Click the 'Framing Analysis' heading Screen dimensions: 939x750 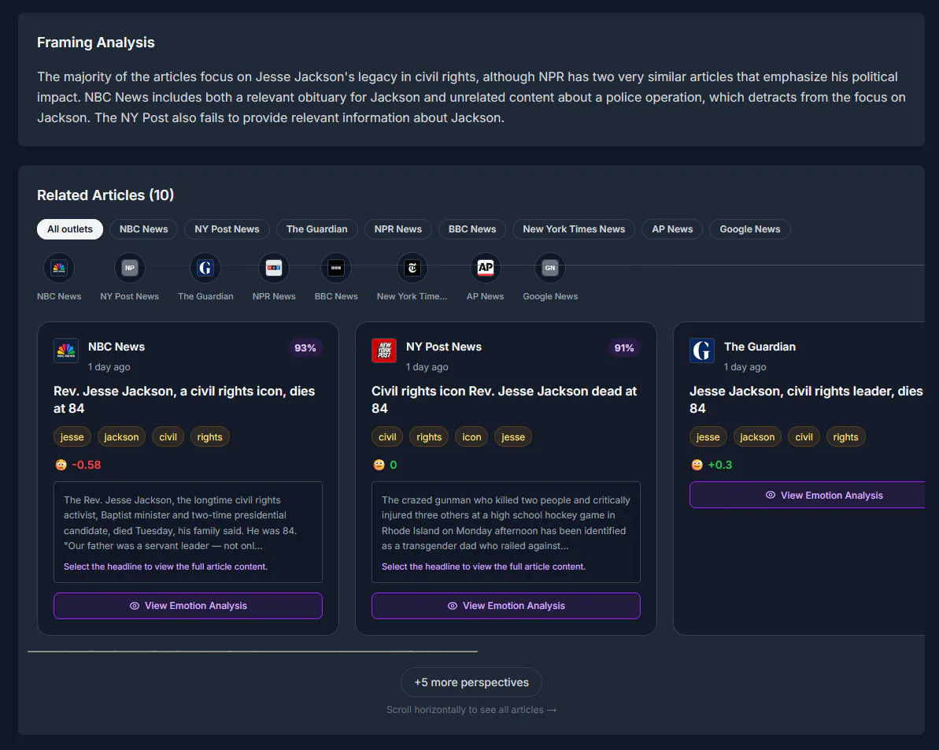(96, 42)
